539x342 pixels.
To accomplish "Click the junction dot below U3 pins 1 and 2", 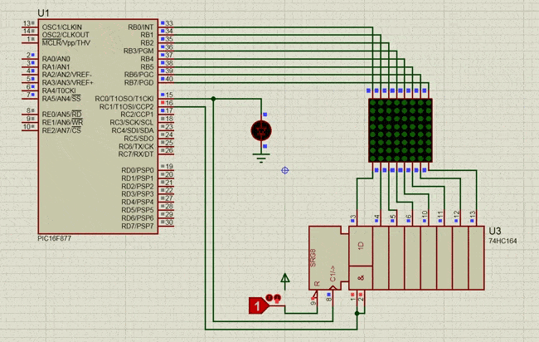I will [357, 314].
